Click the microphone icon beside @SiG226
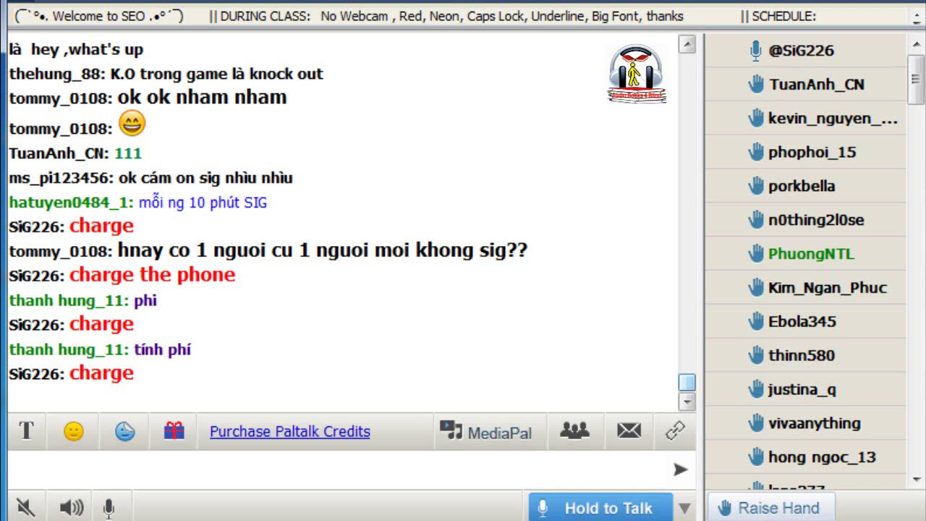This screenshot has width=926, height=521. 756,51
